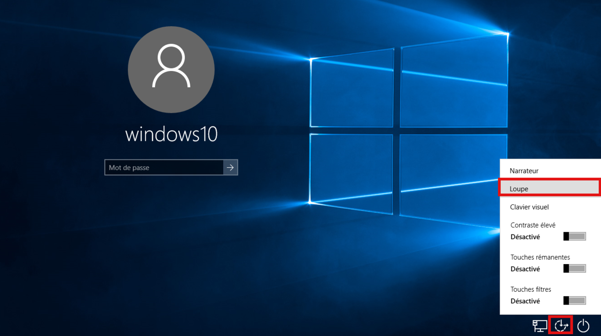Click Désactivé status under Contraste élevé
Viewport: 601px width, 336px height.
tap(525, 237)
